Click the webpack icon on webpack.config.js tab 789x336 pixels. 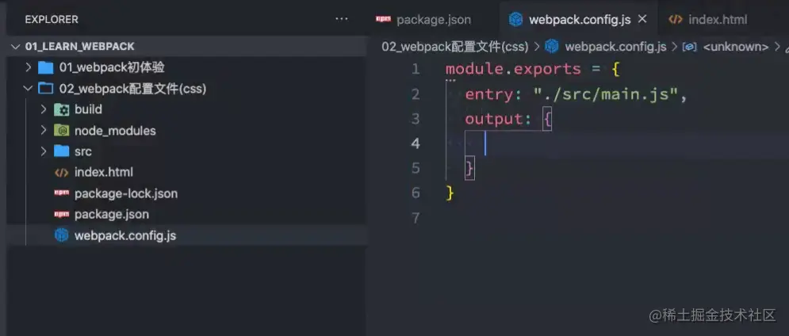click(x=515, y=19)
